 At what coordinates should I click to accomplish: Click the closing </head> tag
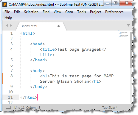(39, 60)
